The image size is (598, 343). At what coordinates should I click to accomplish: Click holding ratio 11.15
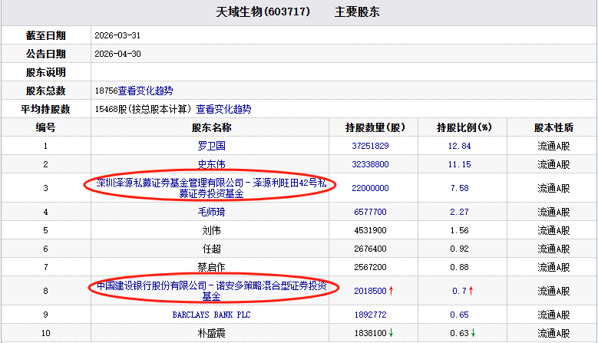[459, 164]
